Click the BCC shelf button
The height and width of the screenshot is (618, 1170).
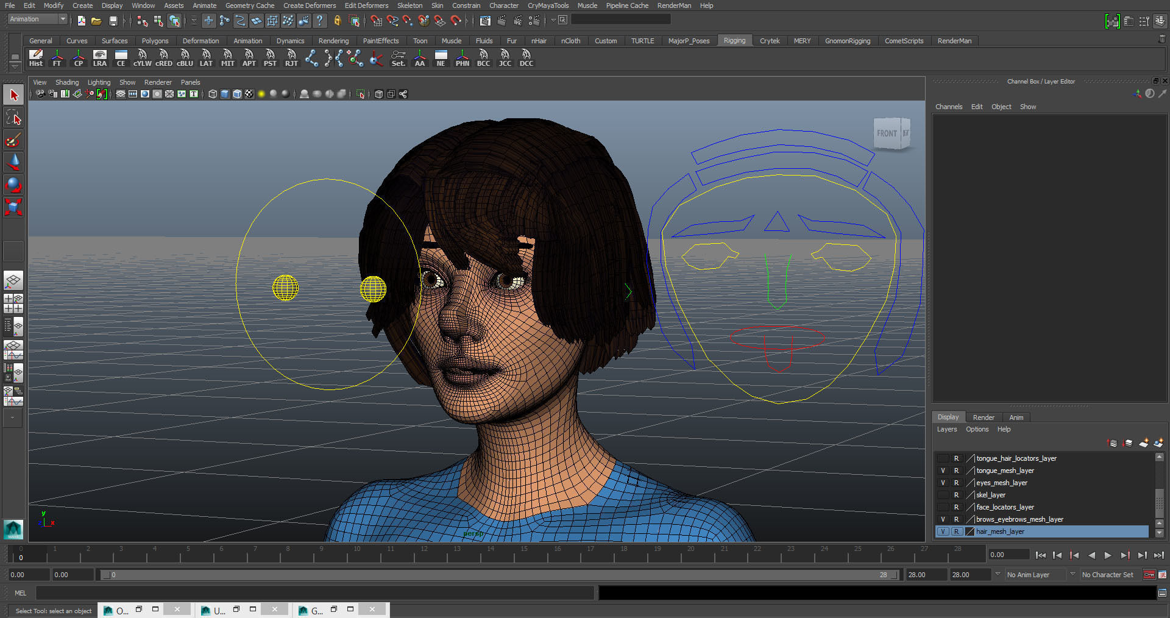(484, 59)
